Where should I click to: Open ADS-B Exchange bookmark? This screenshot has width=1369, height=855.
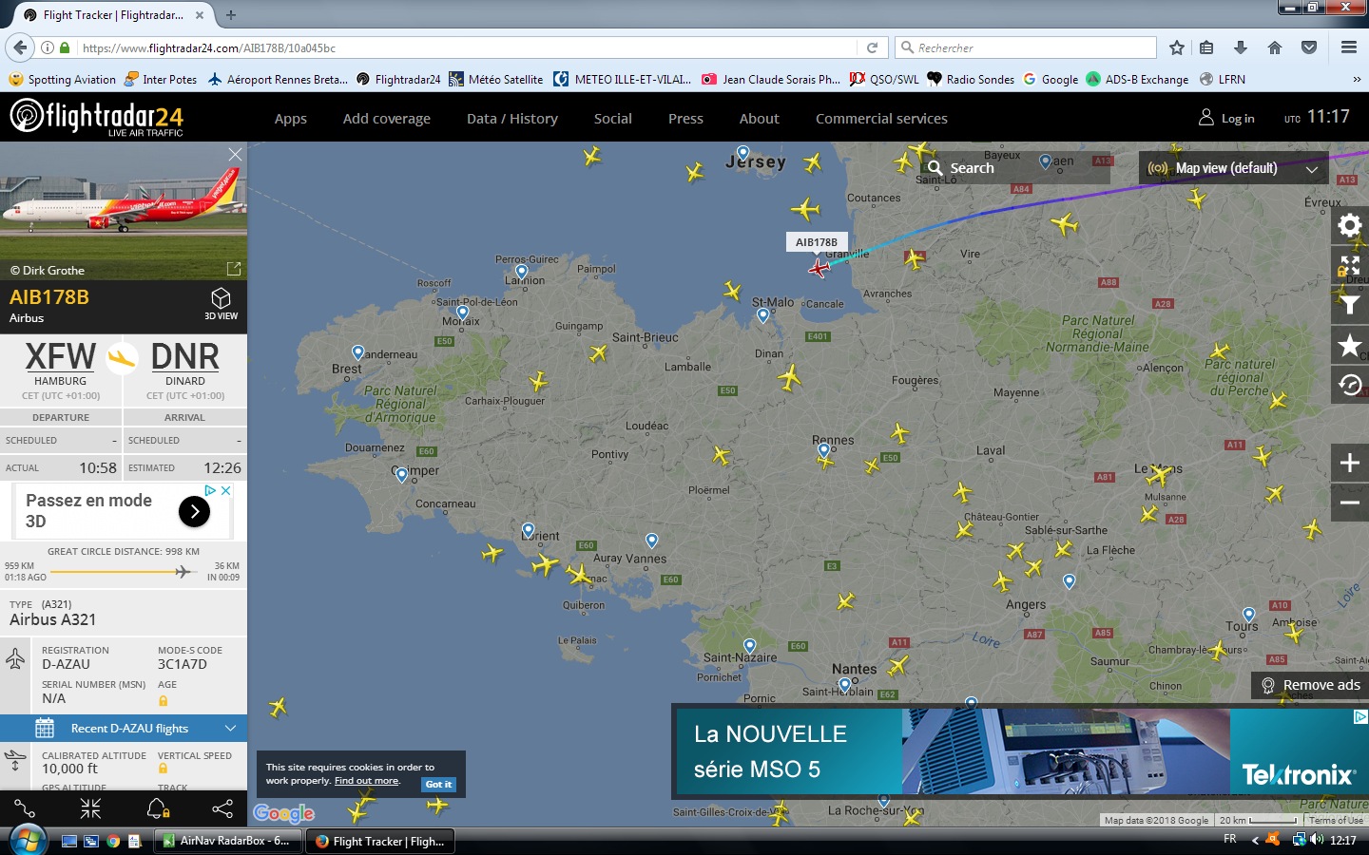(x=1137, y=80)
